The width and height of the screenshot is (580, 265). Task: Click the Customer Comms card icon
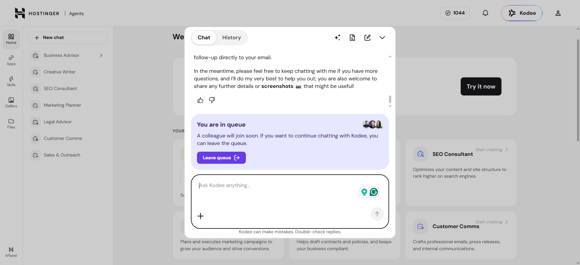point(420,226)
